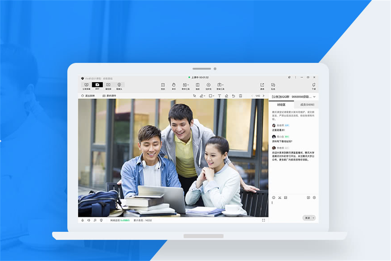The height and width of the screenshot is (261, 391).
Task: Click 周小白's avatar in chat
Action: [274, 136]
